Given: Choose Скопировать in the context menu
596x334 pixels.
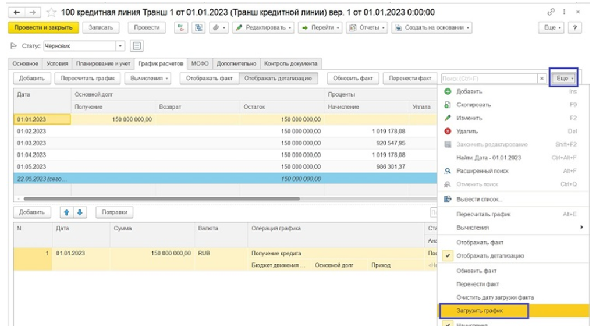Looking at the screenshot, I should pyautogui.click(x=474, y=105).
